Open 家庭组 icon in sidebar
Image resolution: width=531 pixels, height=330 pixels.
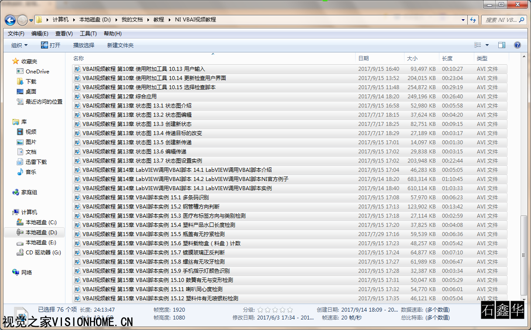(x=16, y=192)
